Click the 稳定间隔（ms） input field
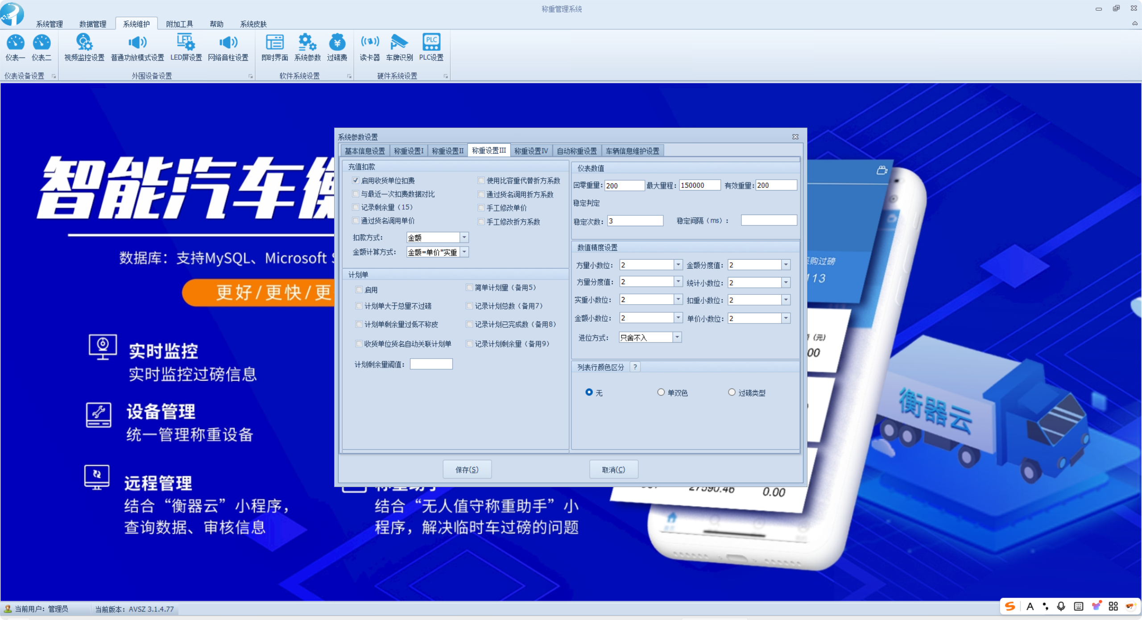The height and width of the screenshot is (620, 1142). [x=769, y=220]
